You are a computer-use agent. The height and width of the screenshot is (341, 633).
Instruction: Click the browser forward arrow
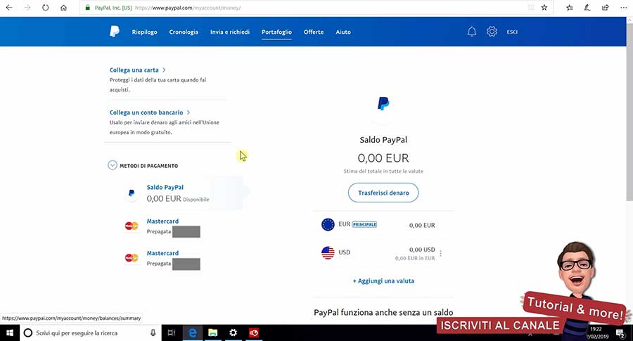click(27, 8)
